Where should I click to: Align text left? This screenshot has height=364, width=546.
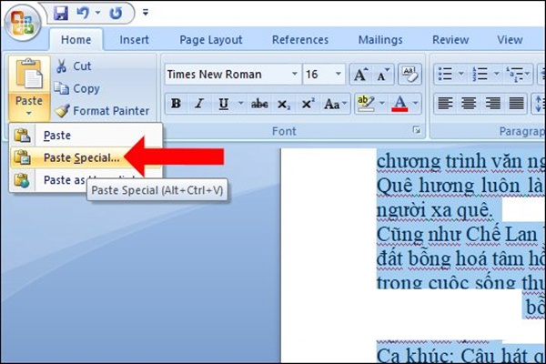(445, 104)
